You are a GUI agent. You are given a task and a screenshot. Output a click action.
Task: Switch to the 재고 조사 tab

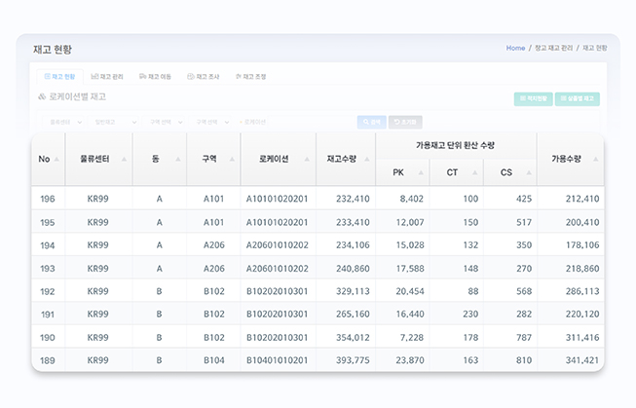point(204,76)
